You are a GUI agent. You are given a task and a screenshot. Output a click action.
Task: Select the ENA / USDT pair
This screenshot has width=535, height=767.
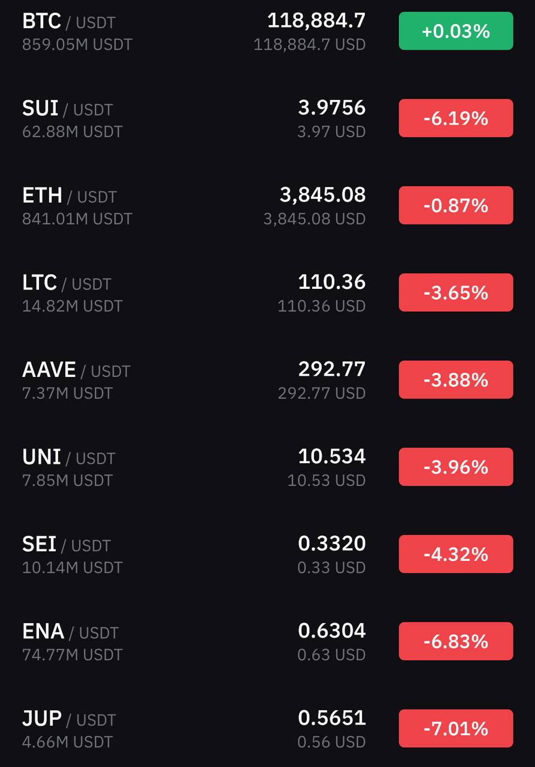coord(267,641)
